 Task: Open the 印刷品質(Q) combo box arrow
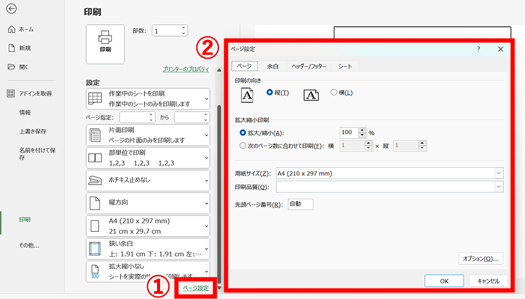499,187
